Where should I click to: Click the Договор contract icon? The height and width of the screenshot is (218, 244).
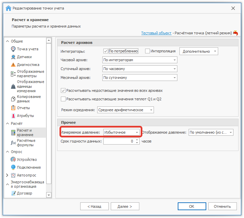[x=13, y=193]
